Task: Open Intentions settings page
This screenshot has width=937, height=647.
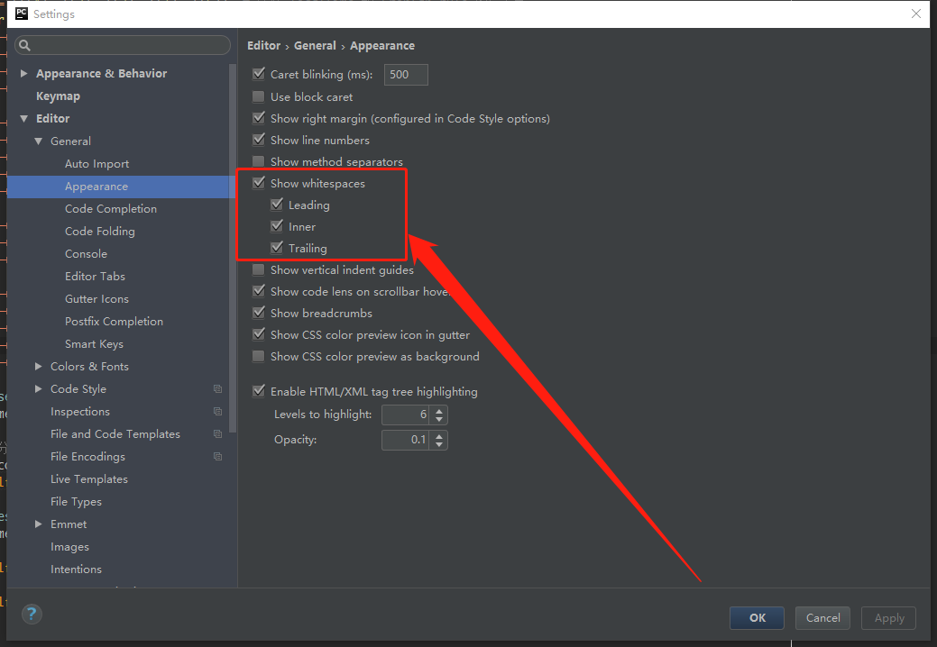Action: [x=76, y=570]
